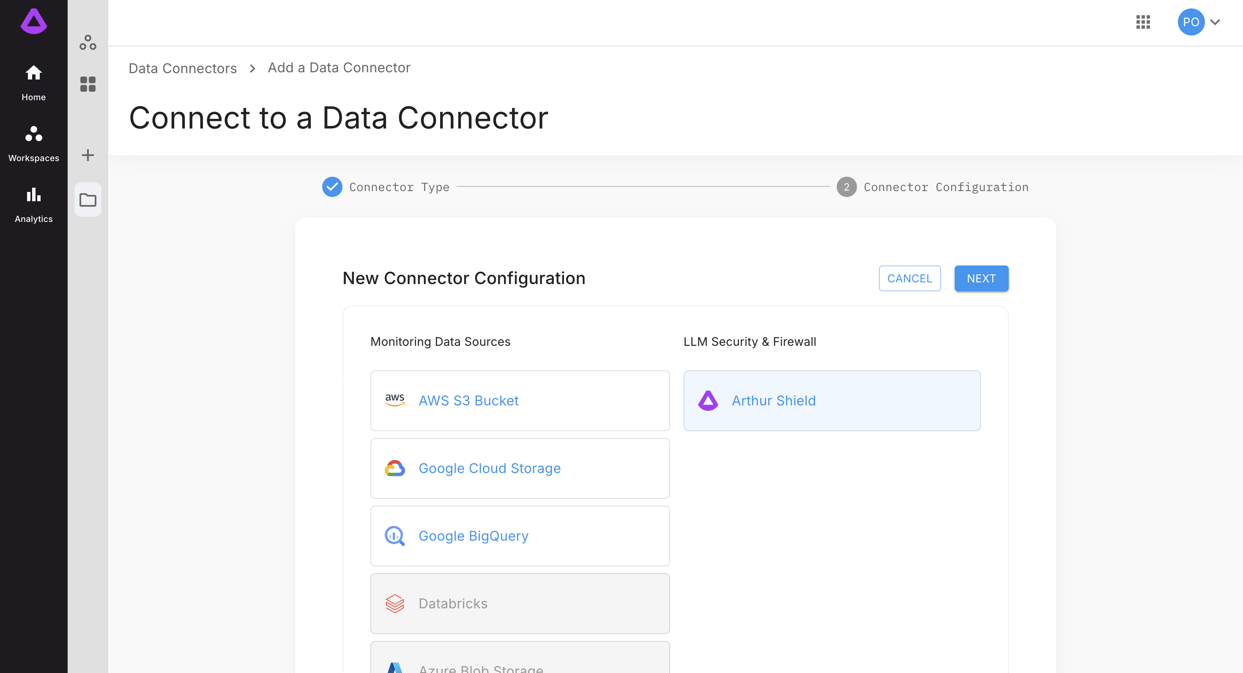Expand the user account dropdown arrow
Viewport: 1243px width, 673px height.
[1215, 22]
